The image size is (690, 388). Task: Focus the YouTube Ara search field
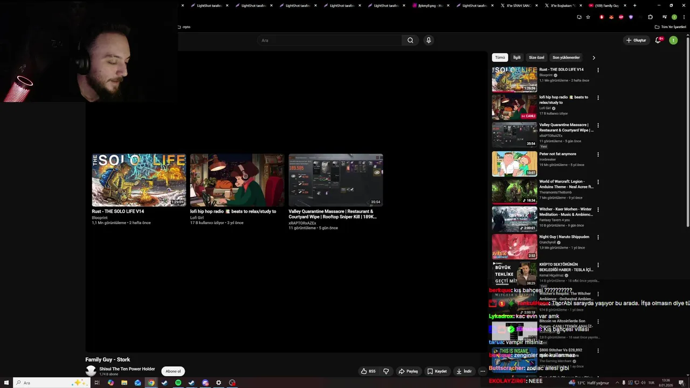pos(329,40)
